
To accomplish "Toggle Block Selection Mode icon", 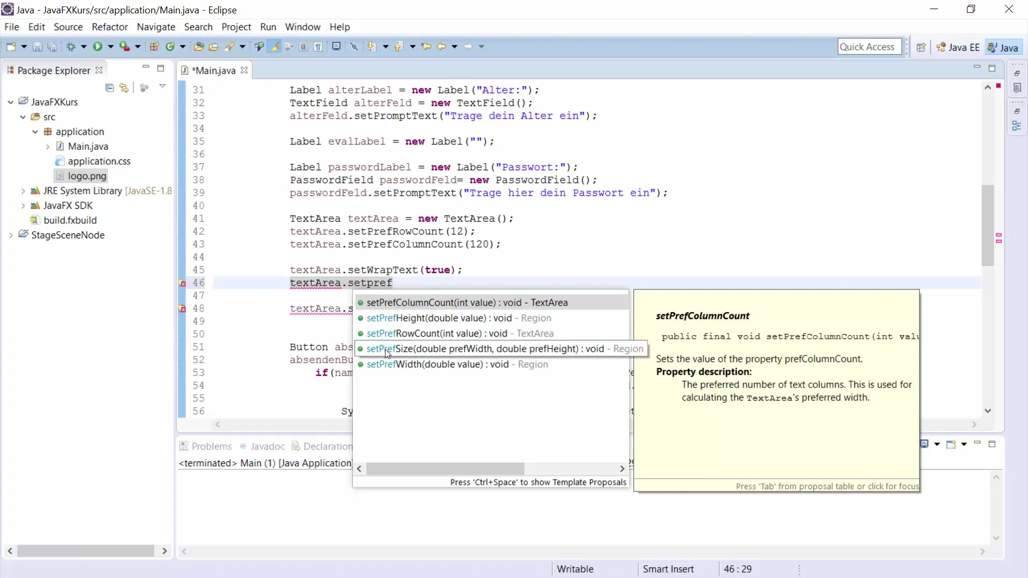I will pos(303,47).
